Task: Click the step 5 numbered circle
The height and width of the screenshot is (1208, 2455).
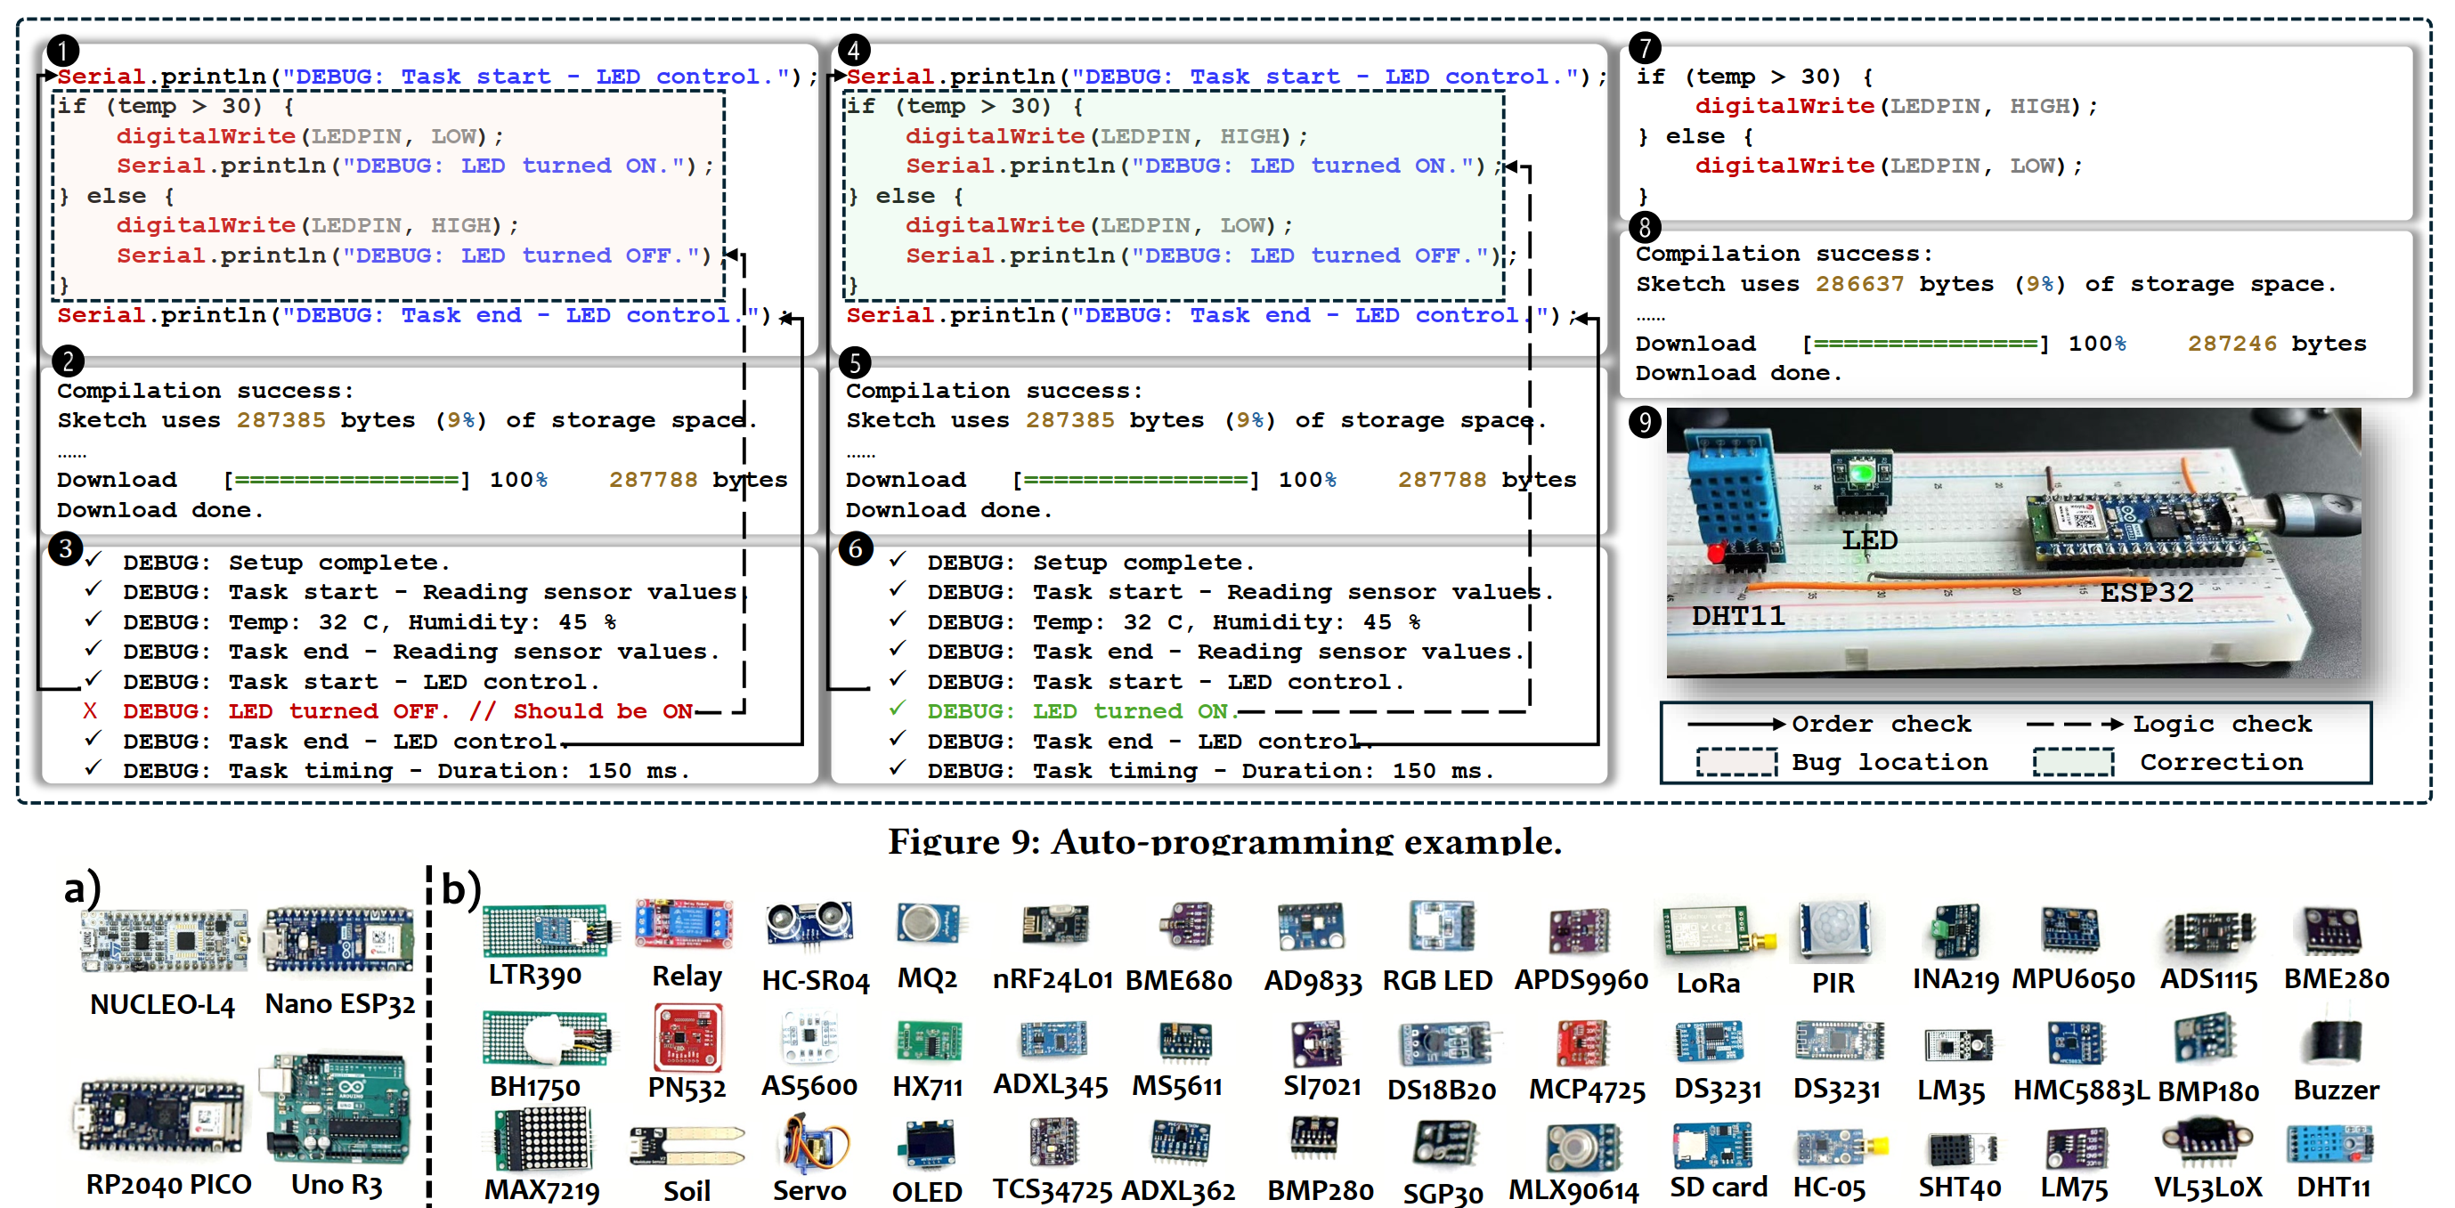Action: point(854,362)
